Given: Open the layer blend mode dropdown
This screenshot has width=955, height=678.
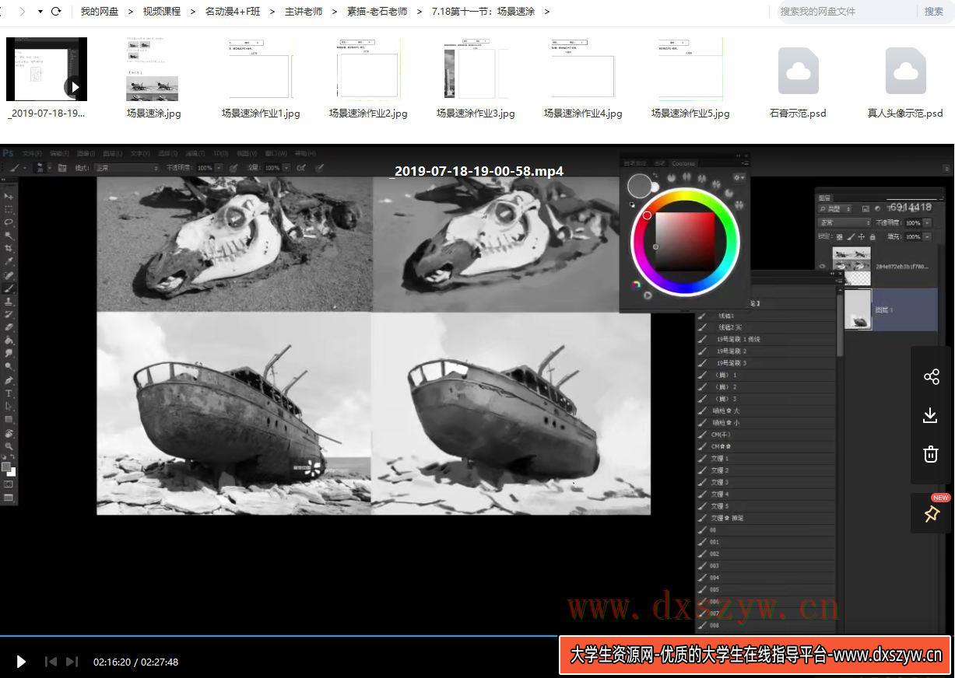Looking at the screenshot, I should point(844,222).
